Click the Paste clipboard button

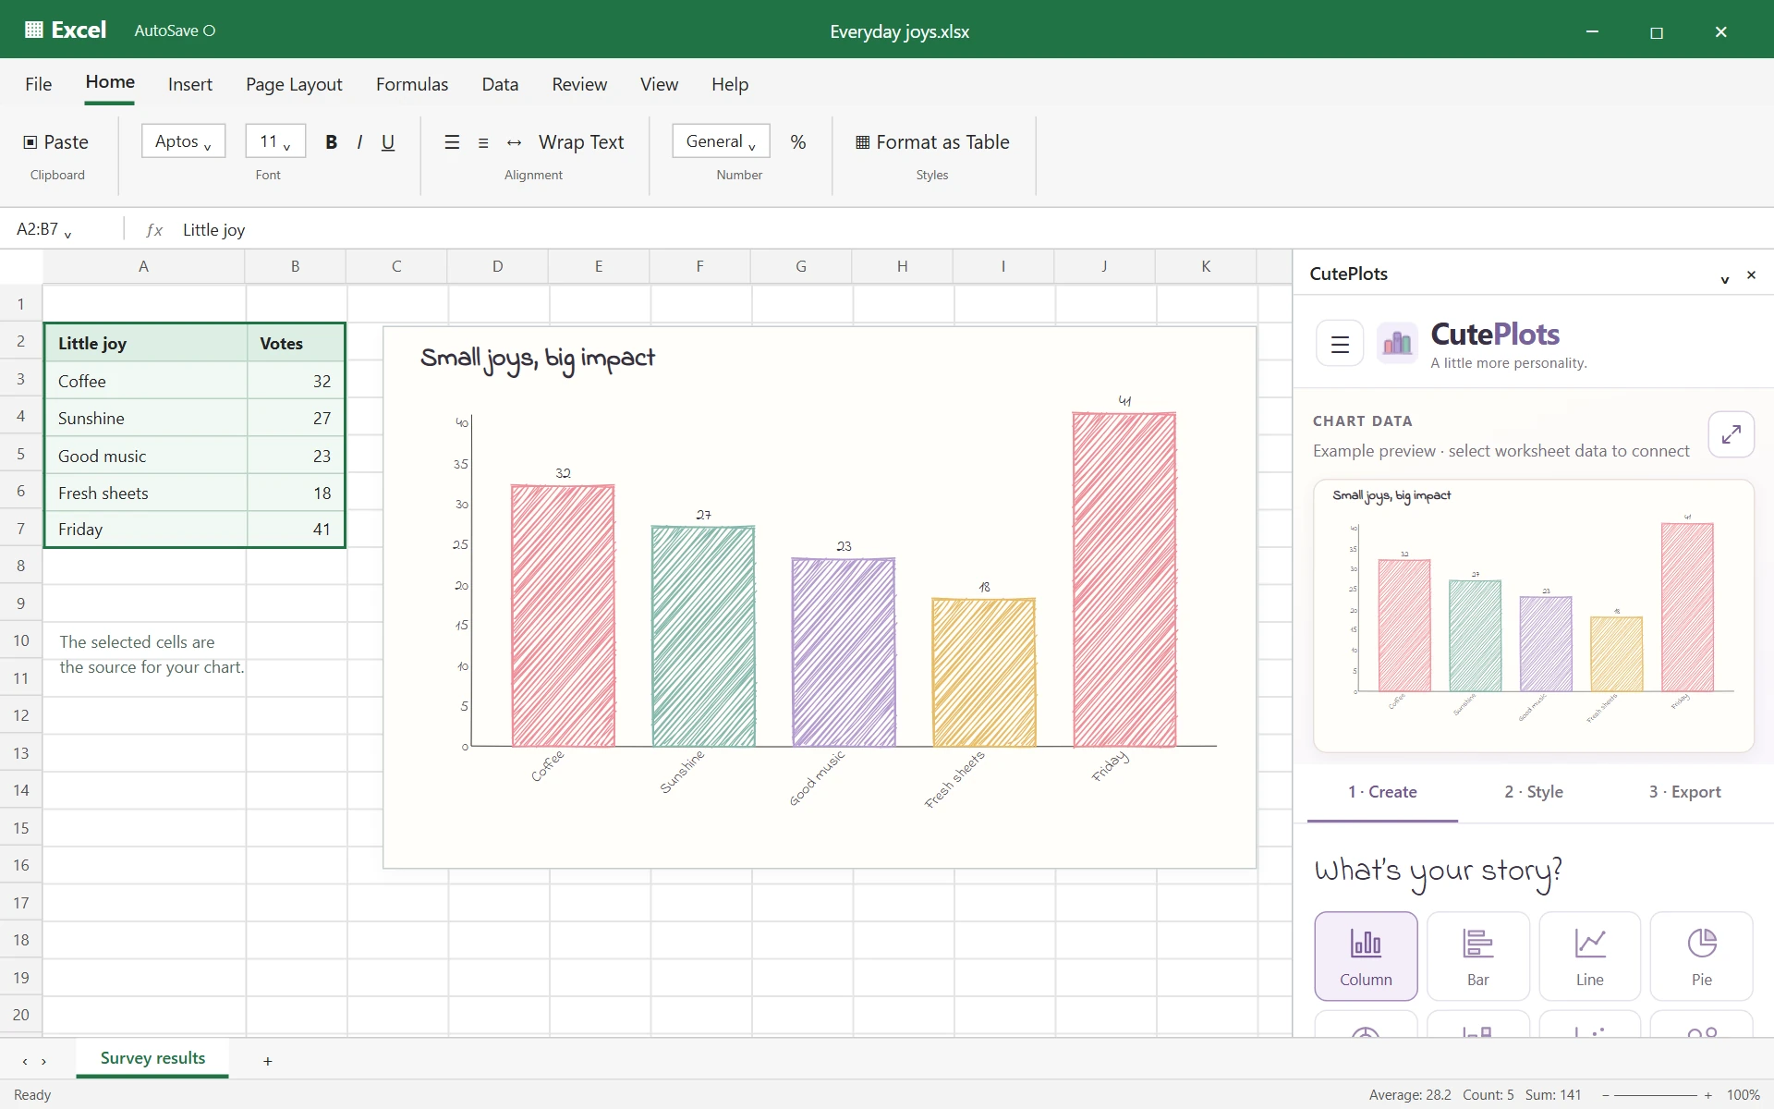[x=56, y=141]
